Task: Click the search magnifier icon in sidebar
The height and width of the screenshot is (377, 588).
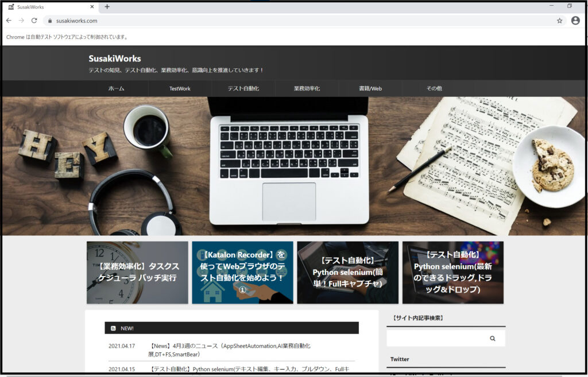Action: pos(492,339)
